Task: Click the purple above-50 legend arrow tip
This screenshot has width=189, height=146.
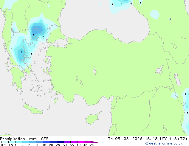Action: click(94, 142)
